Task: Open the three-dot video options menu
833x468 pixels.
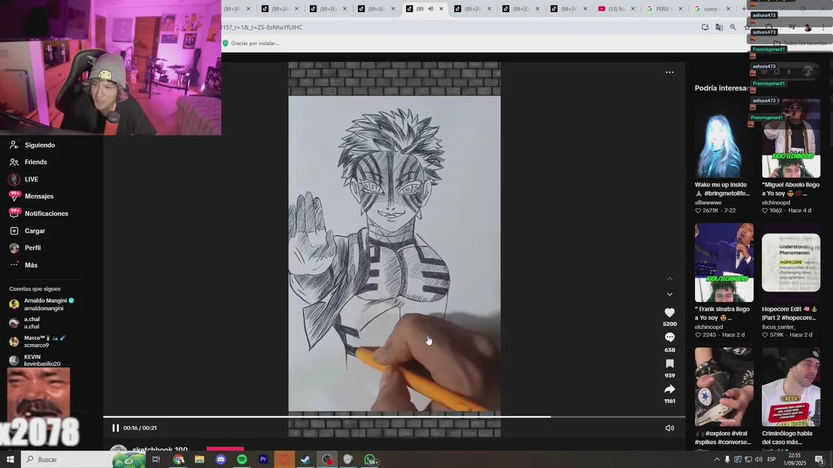Action: pyautogui.click(x=670, y=72)
